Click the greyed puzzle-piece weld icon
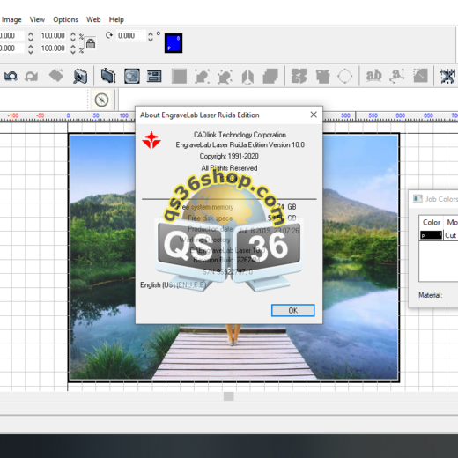Viewport: 458px width, 458px height. (x=299, y=77)
